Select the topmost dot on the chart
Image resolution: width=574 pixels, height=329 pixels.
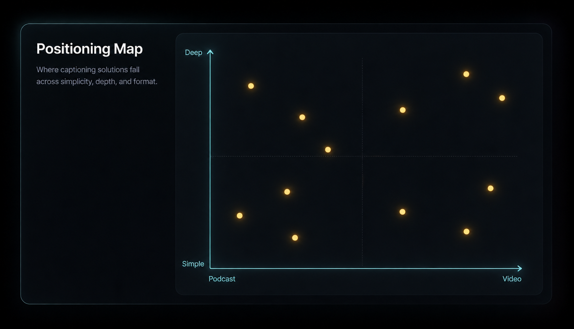pos(466,74)
